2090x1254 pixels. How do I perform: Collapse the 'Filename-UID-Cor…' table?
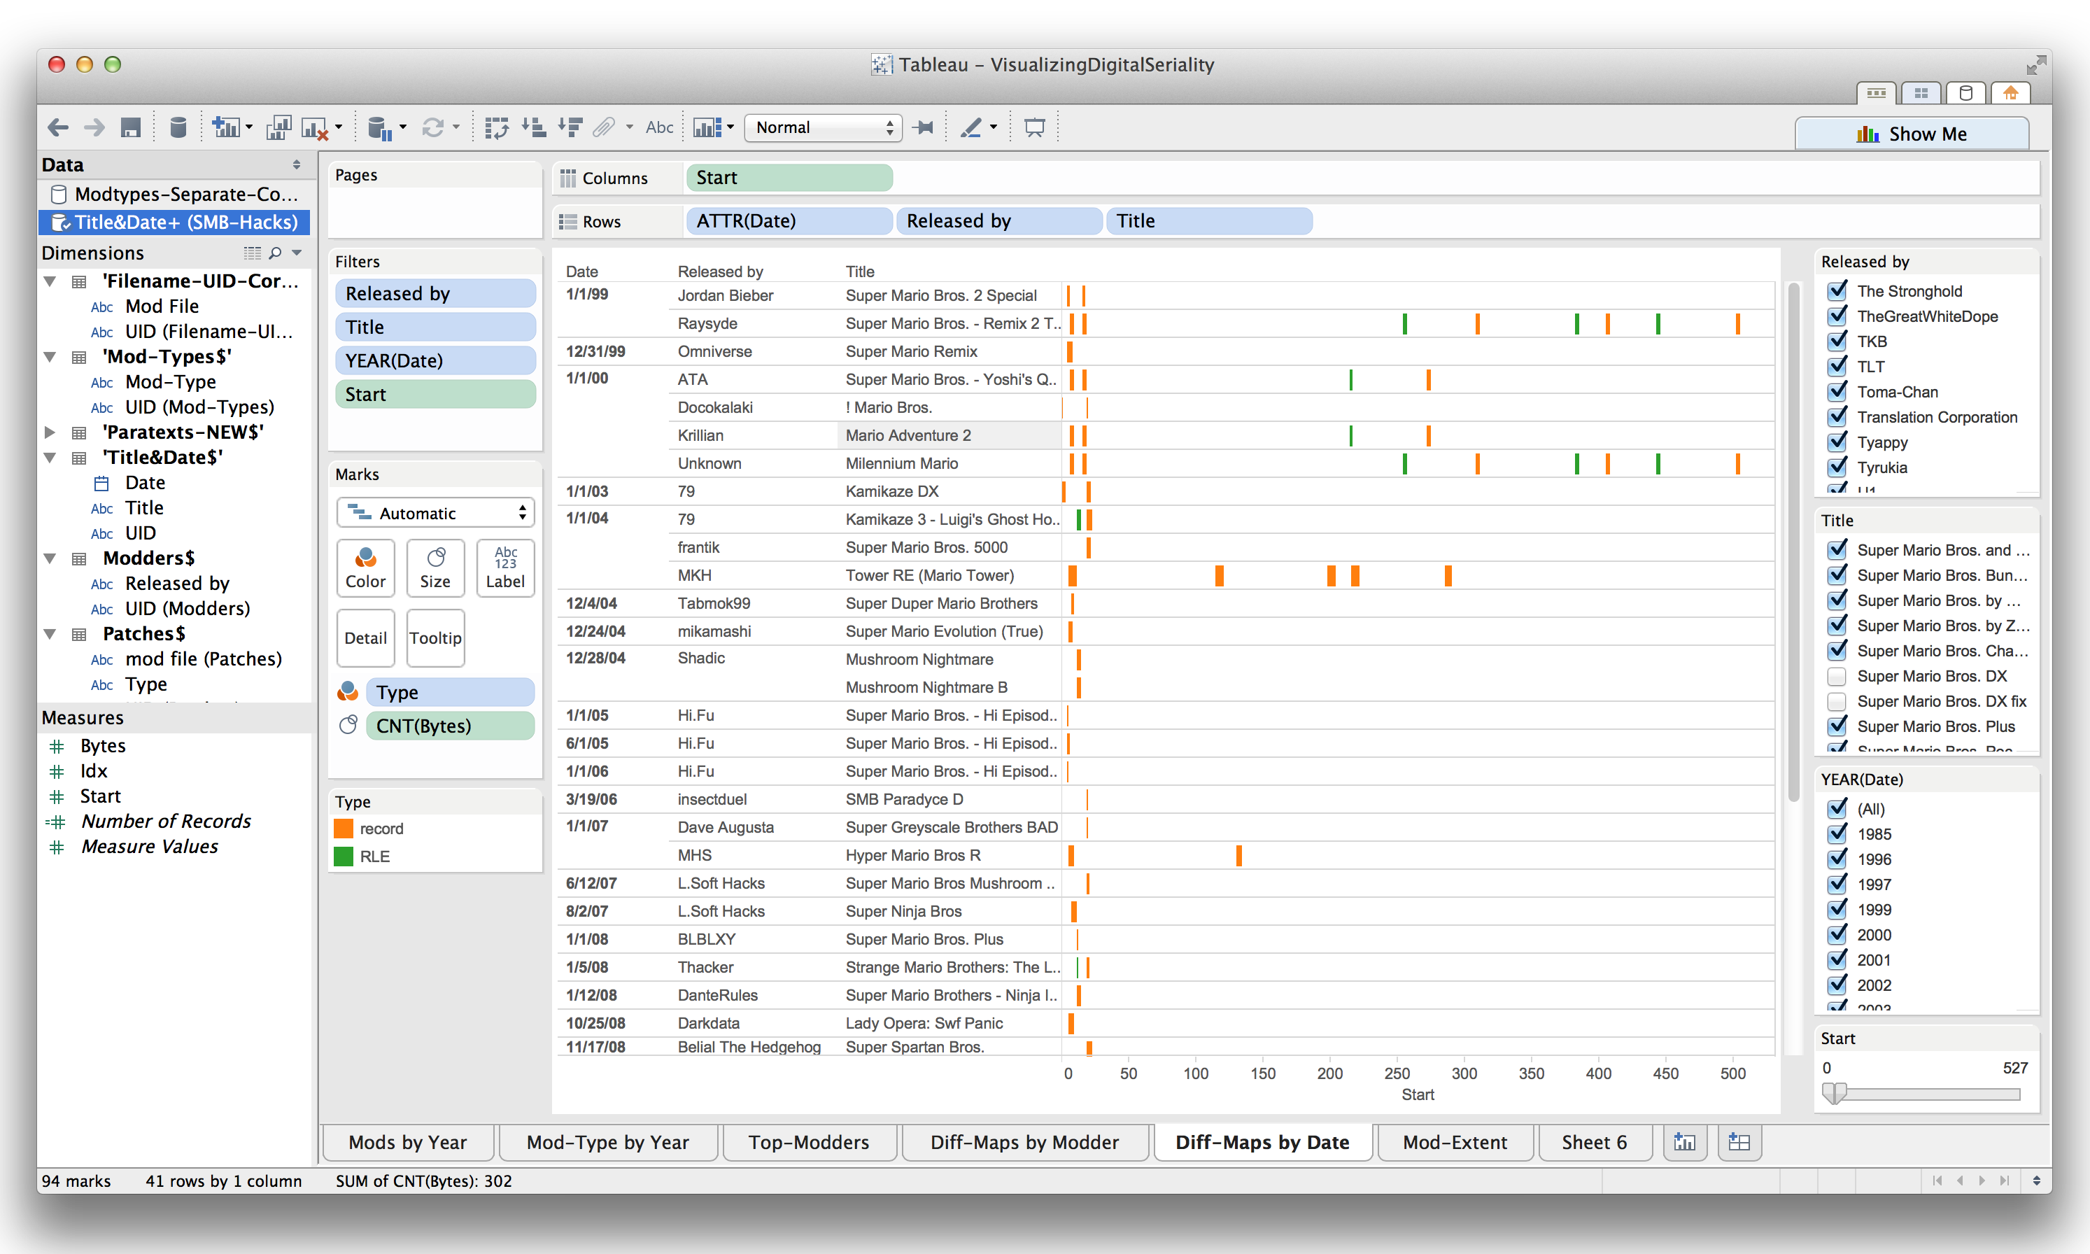pyautogui.click(x=50, y=281)
